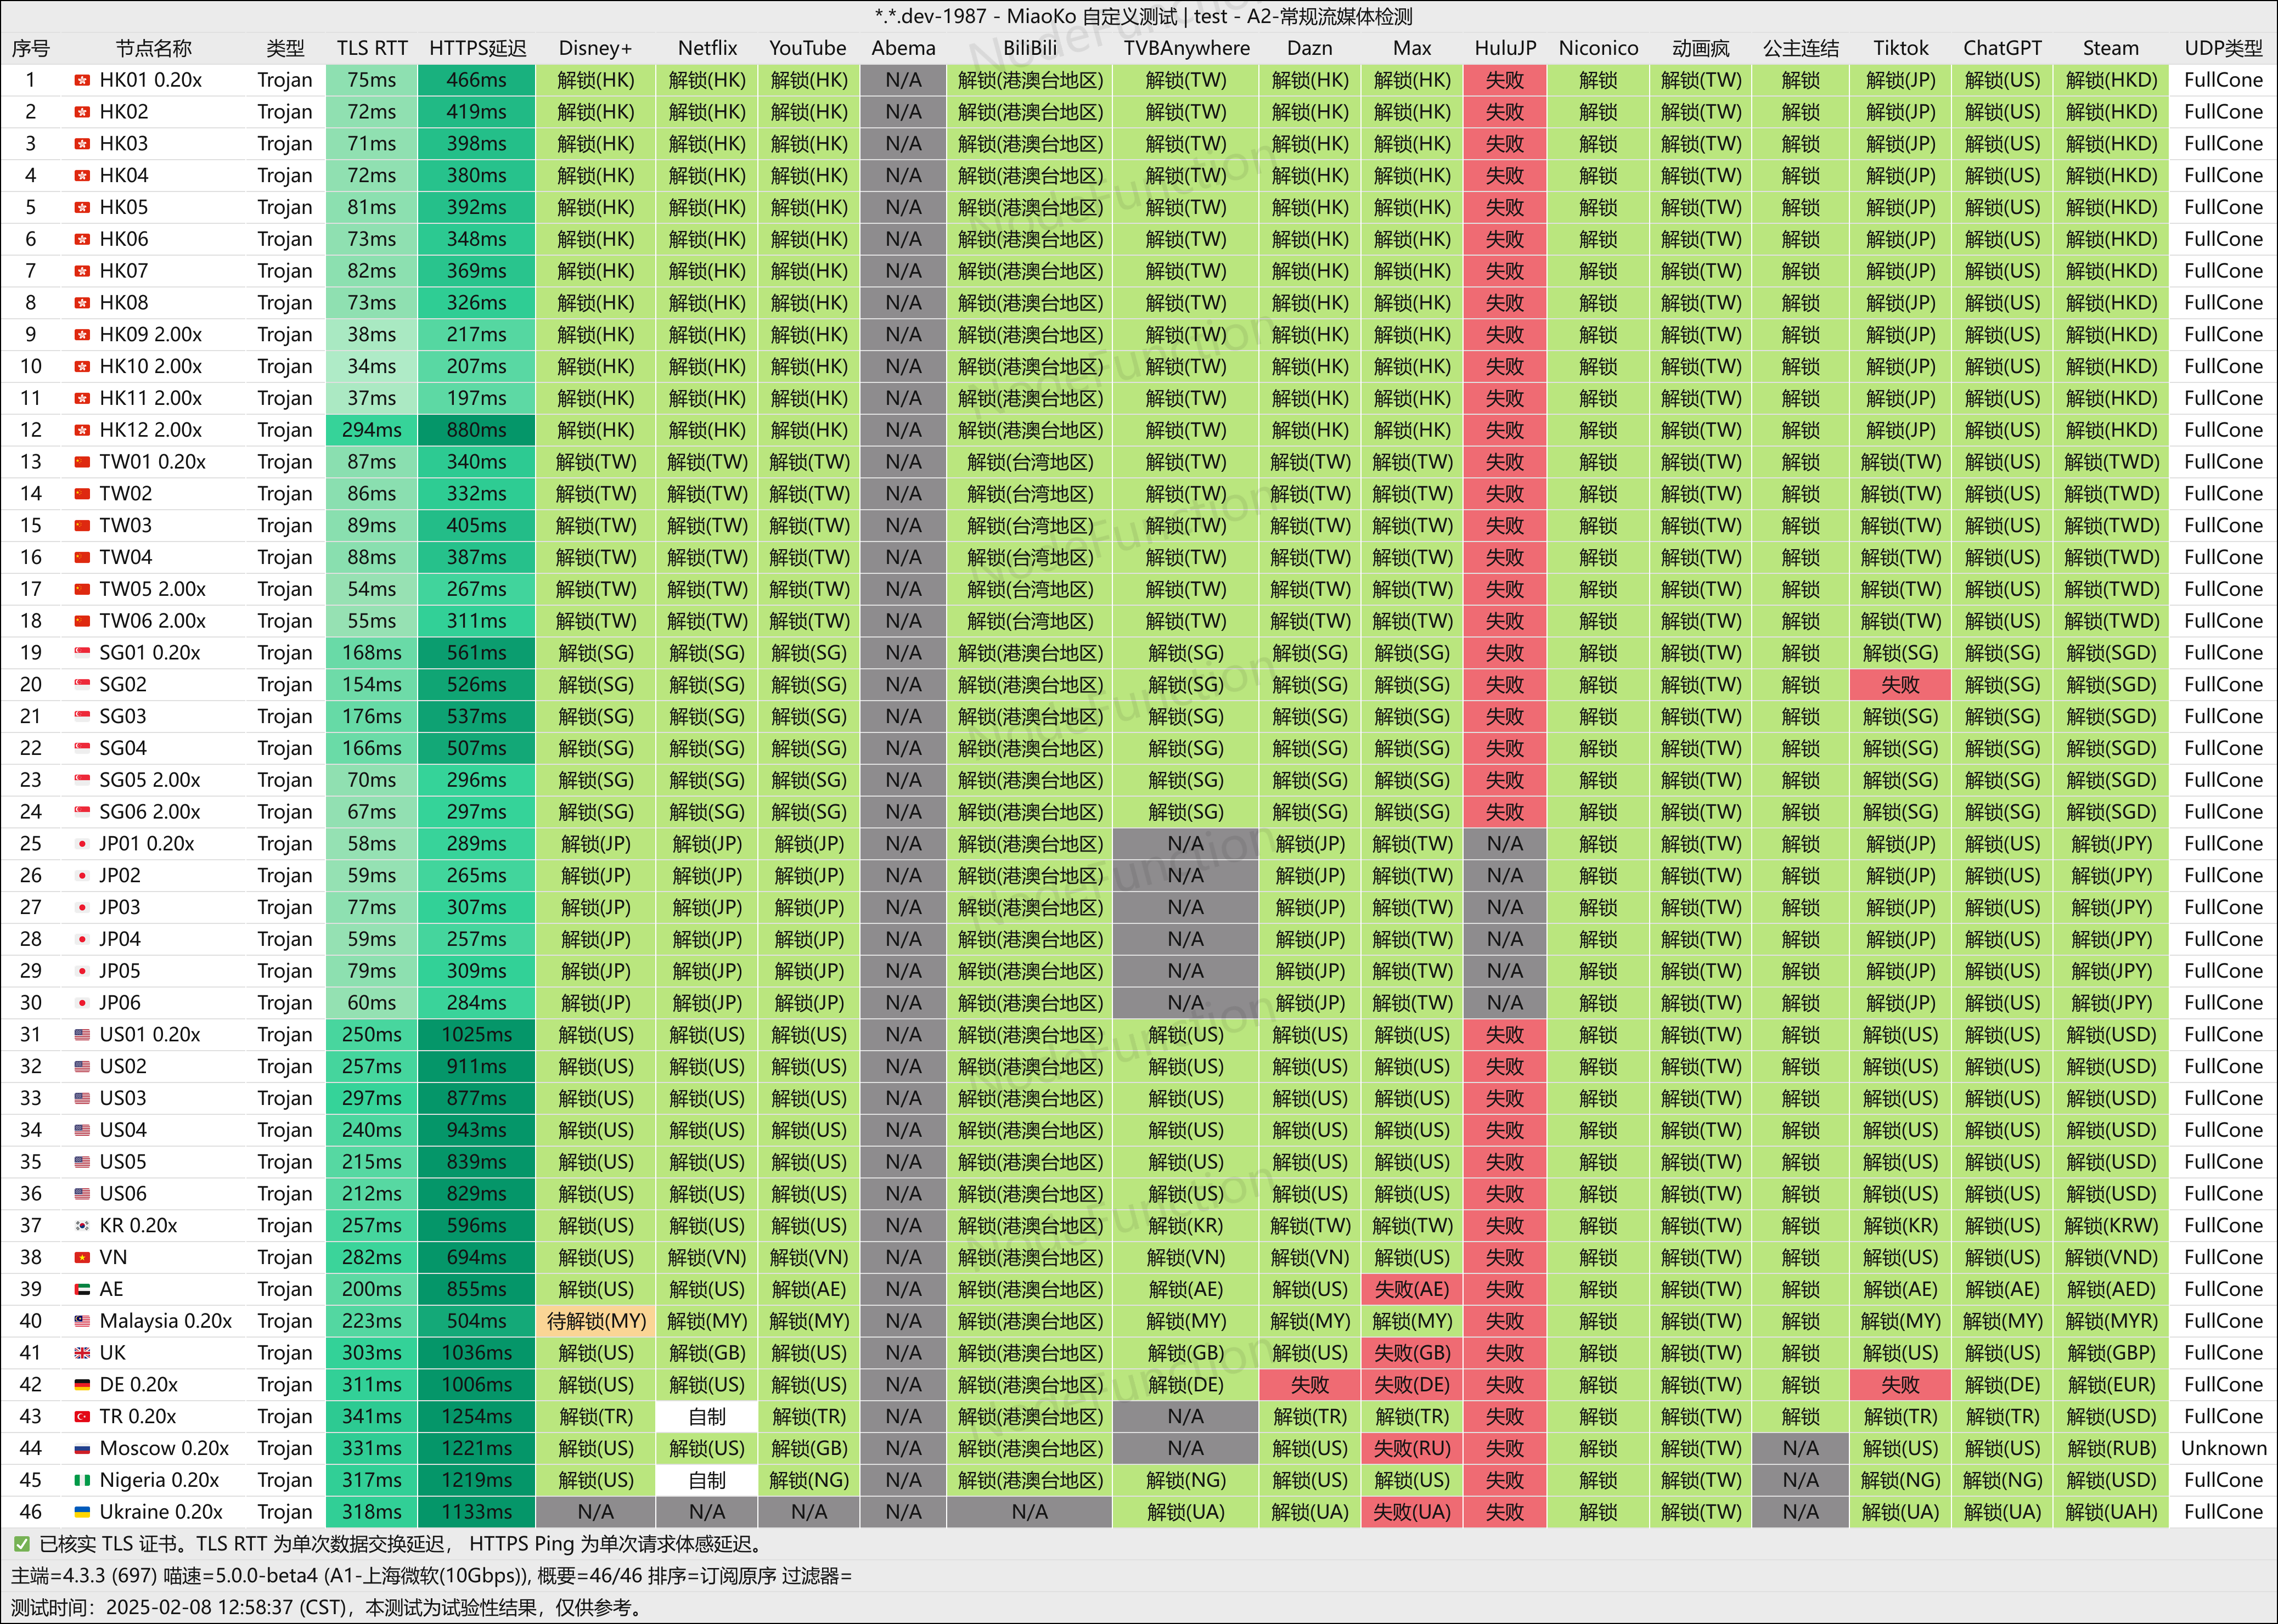This screenshot has height=1624, width=2278.
Task: Click the 失败(UA) Max cell for Ukraine
Action: click(1412, 1512)
